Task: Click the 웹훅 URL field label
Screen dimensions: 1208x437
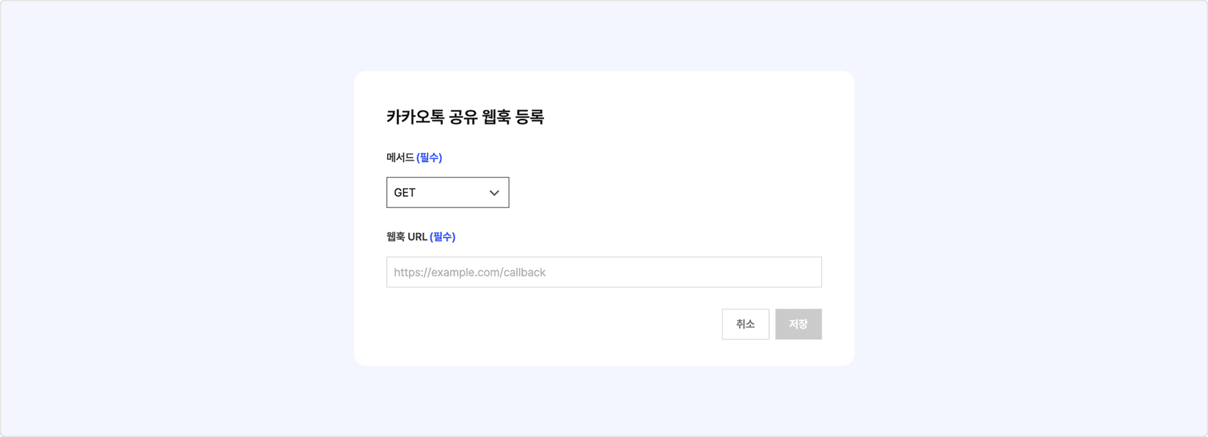Action: point(407,237)
